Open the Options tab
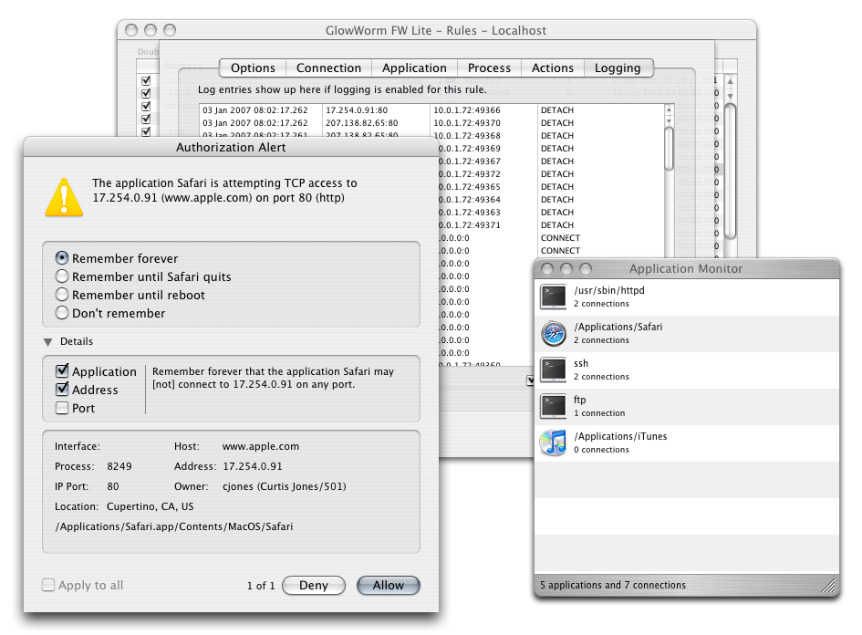Image resolution: width=862 pixels, height=635 pixels. [253, 68]
